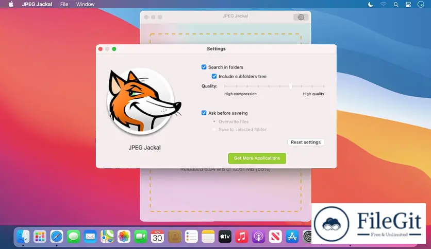
Task: Open the Window menu
Action: [x=85, y=4]
